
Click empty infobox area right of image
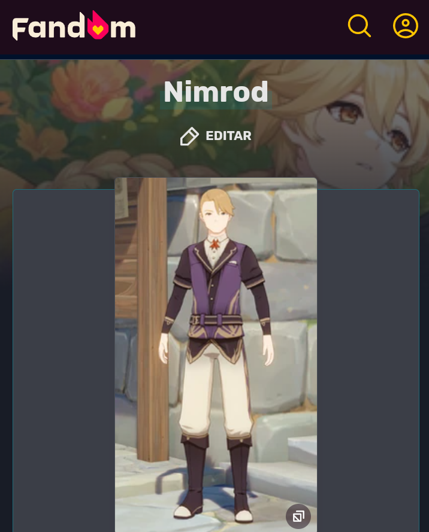368,360
